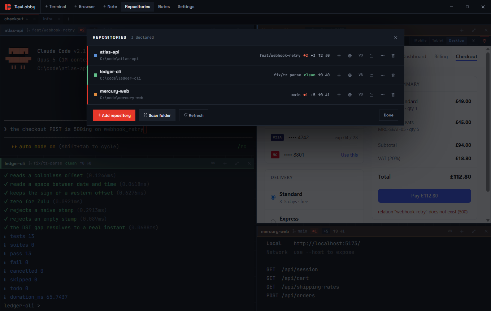This screenshot has width=491, height=311.
Task: Switch preview to the Tablet viewport
Action: point(438,41)
